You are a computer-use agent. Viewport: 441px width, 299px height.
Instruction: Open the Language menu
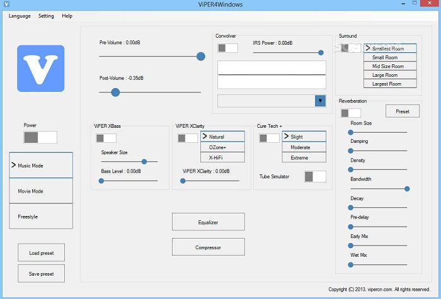pyautogui.click(x=20, y=16)
